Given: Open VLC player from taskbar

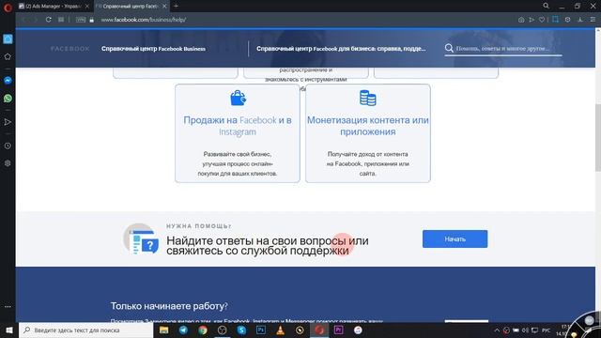Looking at the screenshot, I should 280,330.
